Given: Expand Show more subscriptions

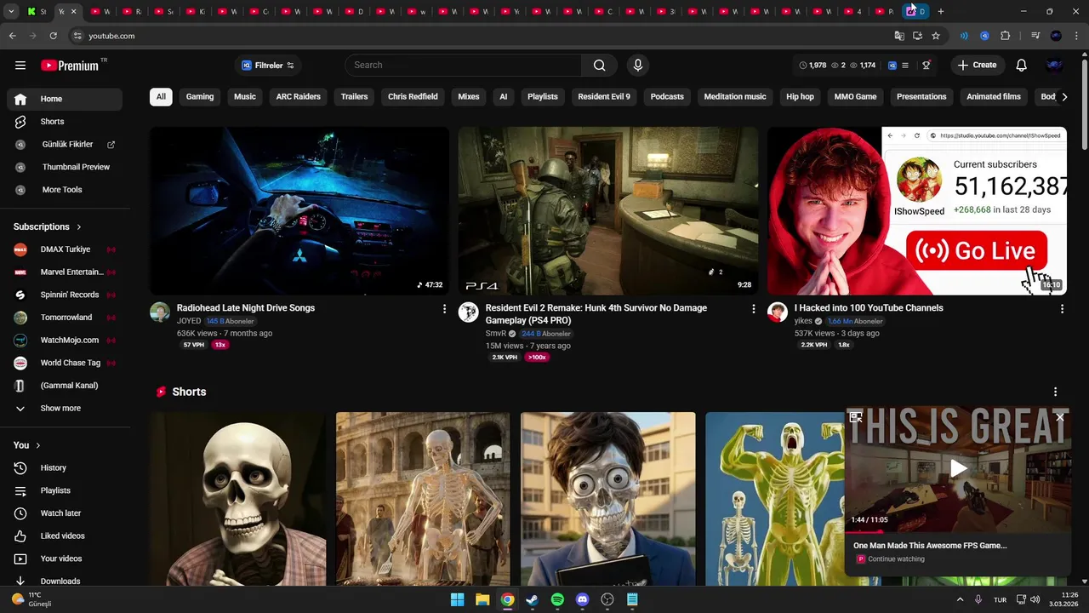Looking at the screenshot, I should click(x=61, y=409).
